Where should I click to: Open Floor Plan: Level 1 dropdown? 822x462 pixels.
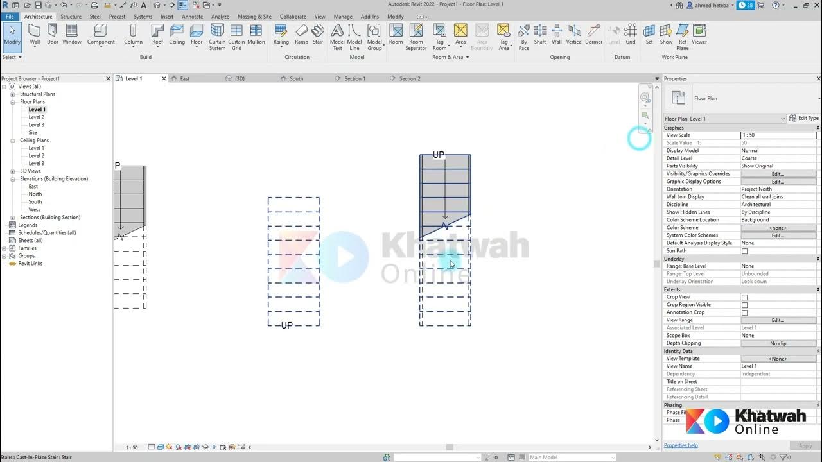point(724,119)
